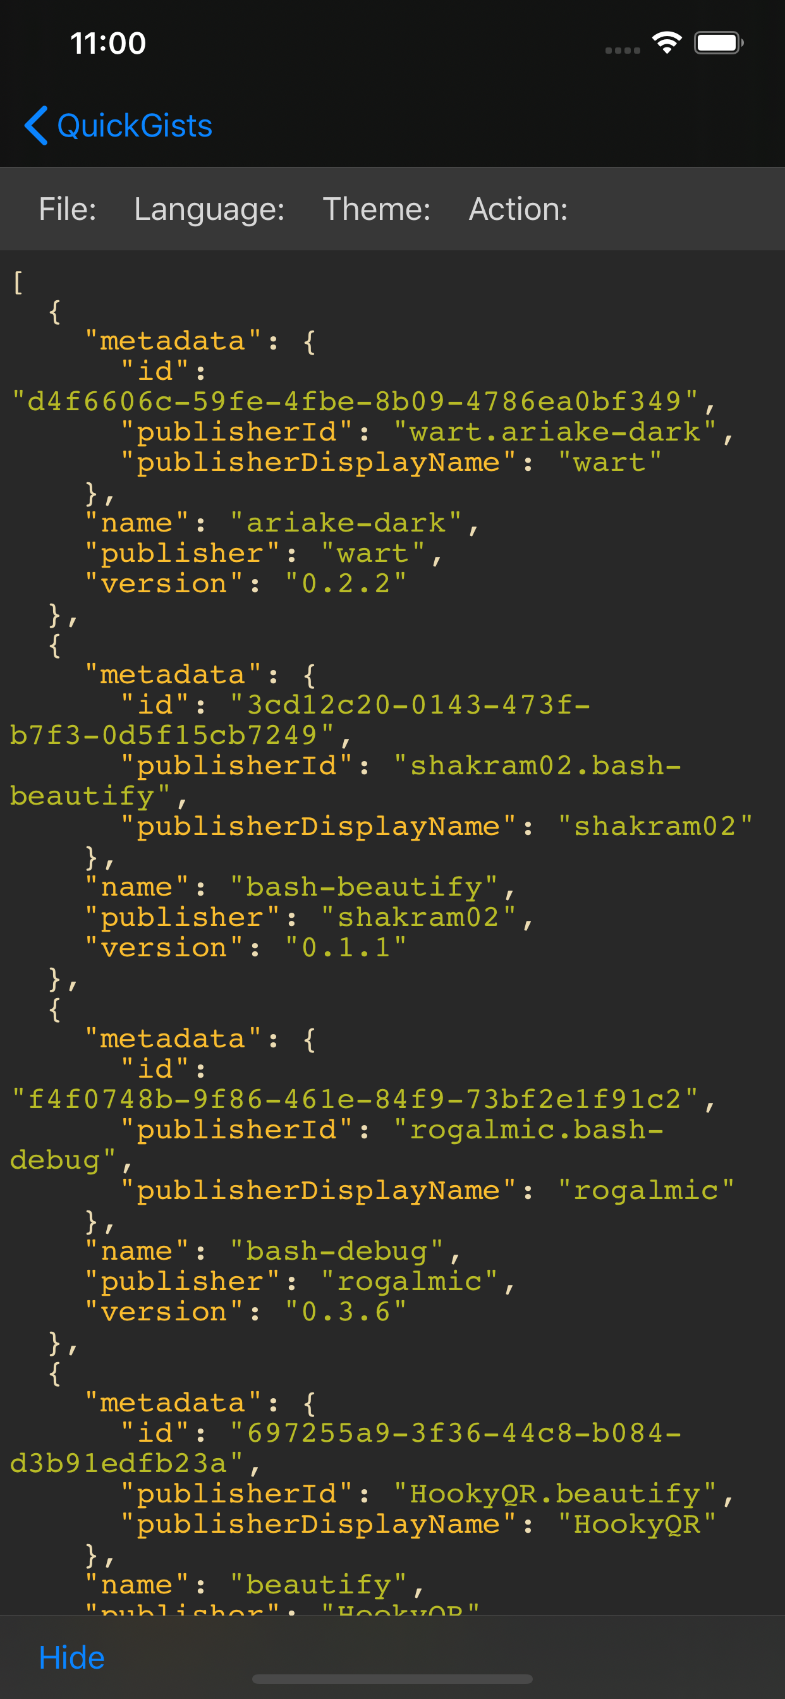Tap the version "0.2.2" text
785x1699 pixels.
346,583
